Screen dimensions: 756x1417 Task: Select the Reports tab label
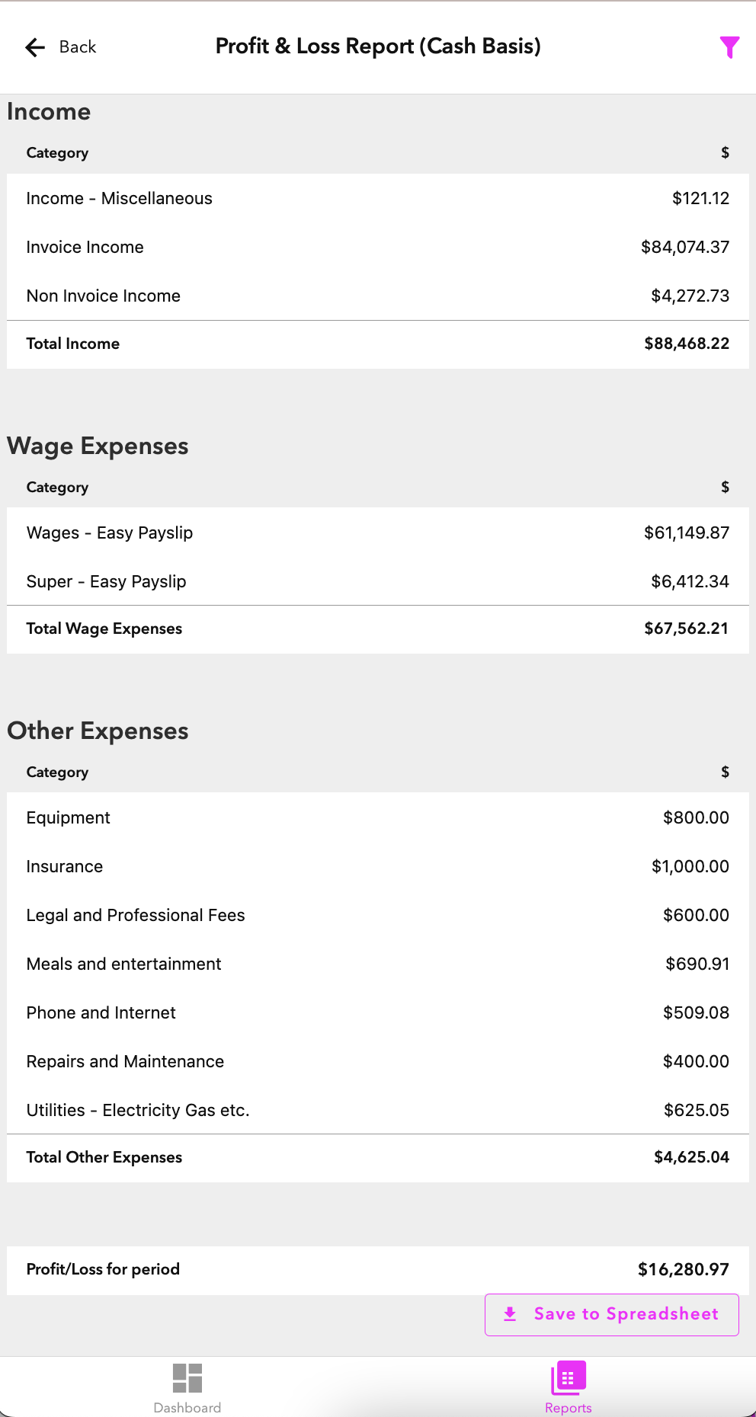click(569, 1408)
